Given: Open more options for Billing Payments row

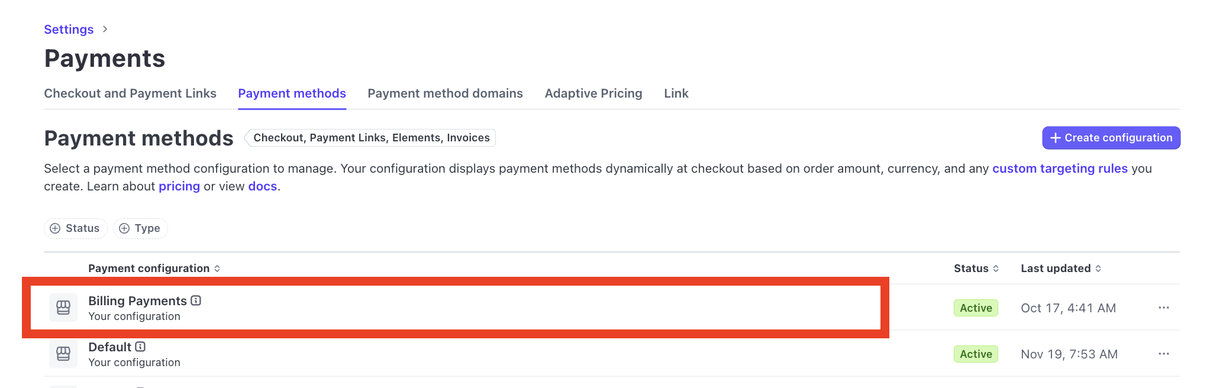Looking at the screenshot, I should click(1163, 308).
